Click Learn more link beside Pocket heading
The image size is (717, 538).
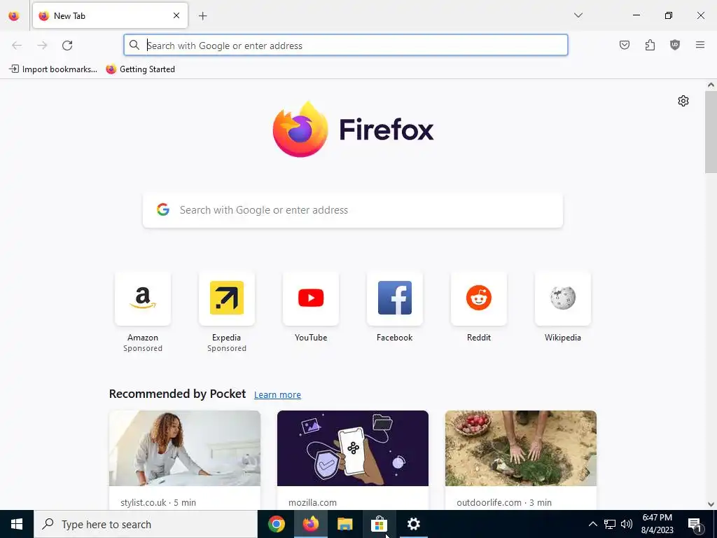tap(277, 395)
